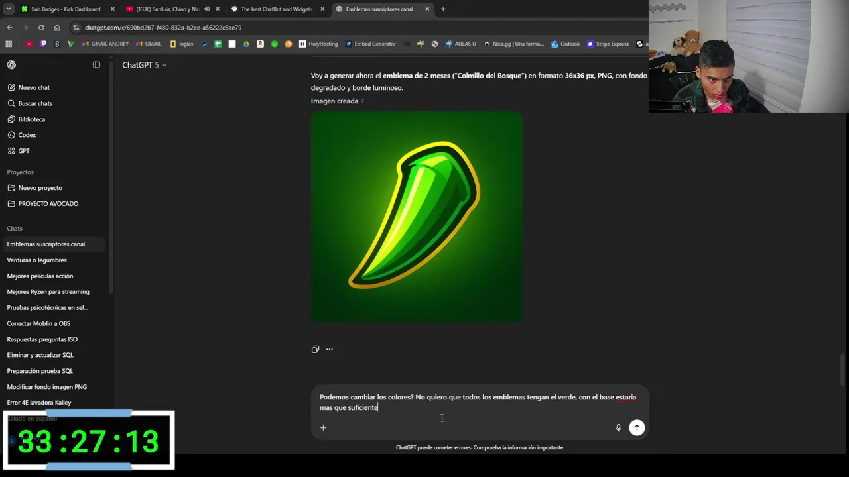The height and width of the screenshot is (477, 849).
Task: Click the Proyectos section header
Action: (21, 172)
